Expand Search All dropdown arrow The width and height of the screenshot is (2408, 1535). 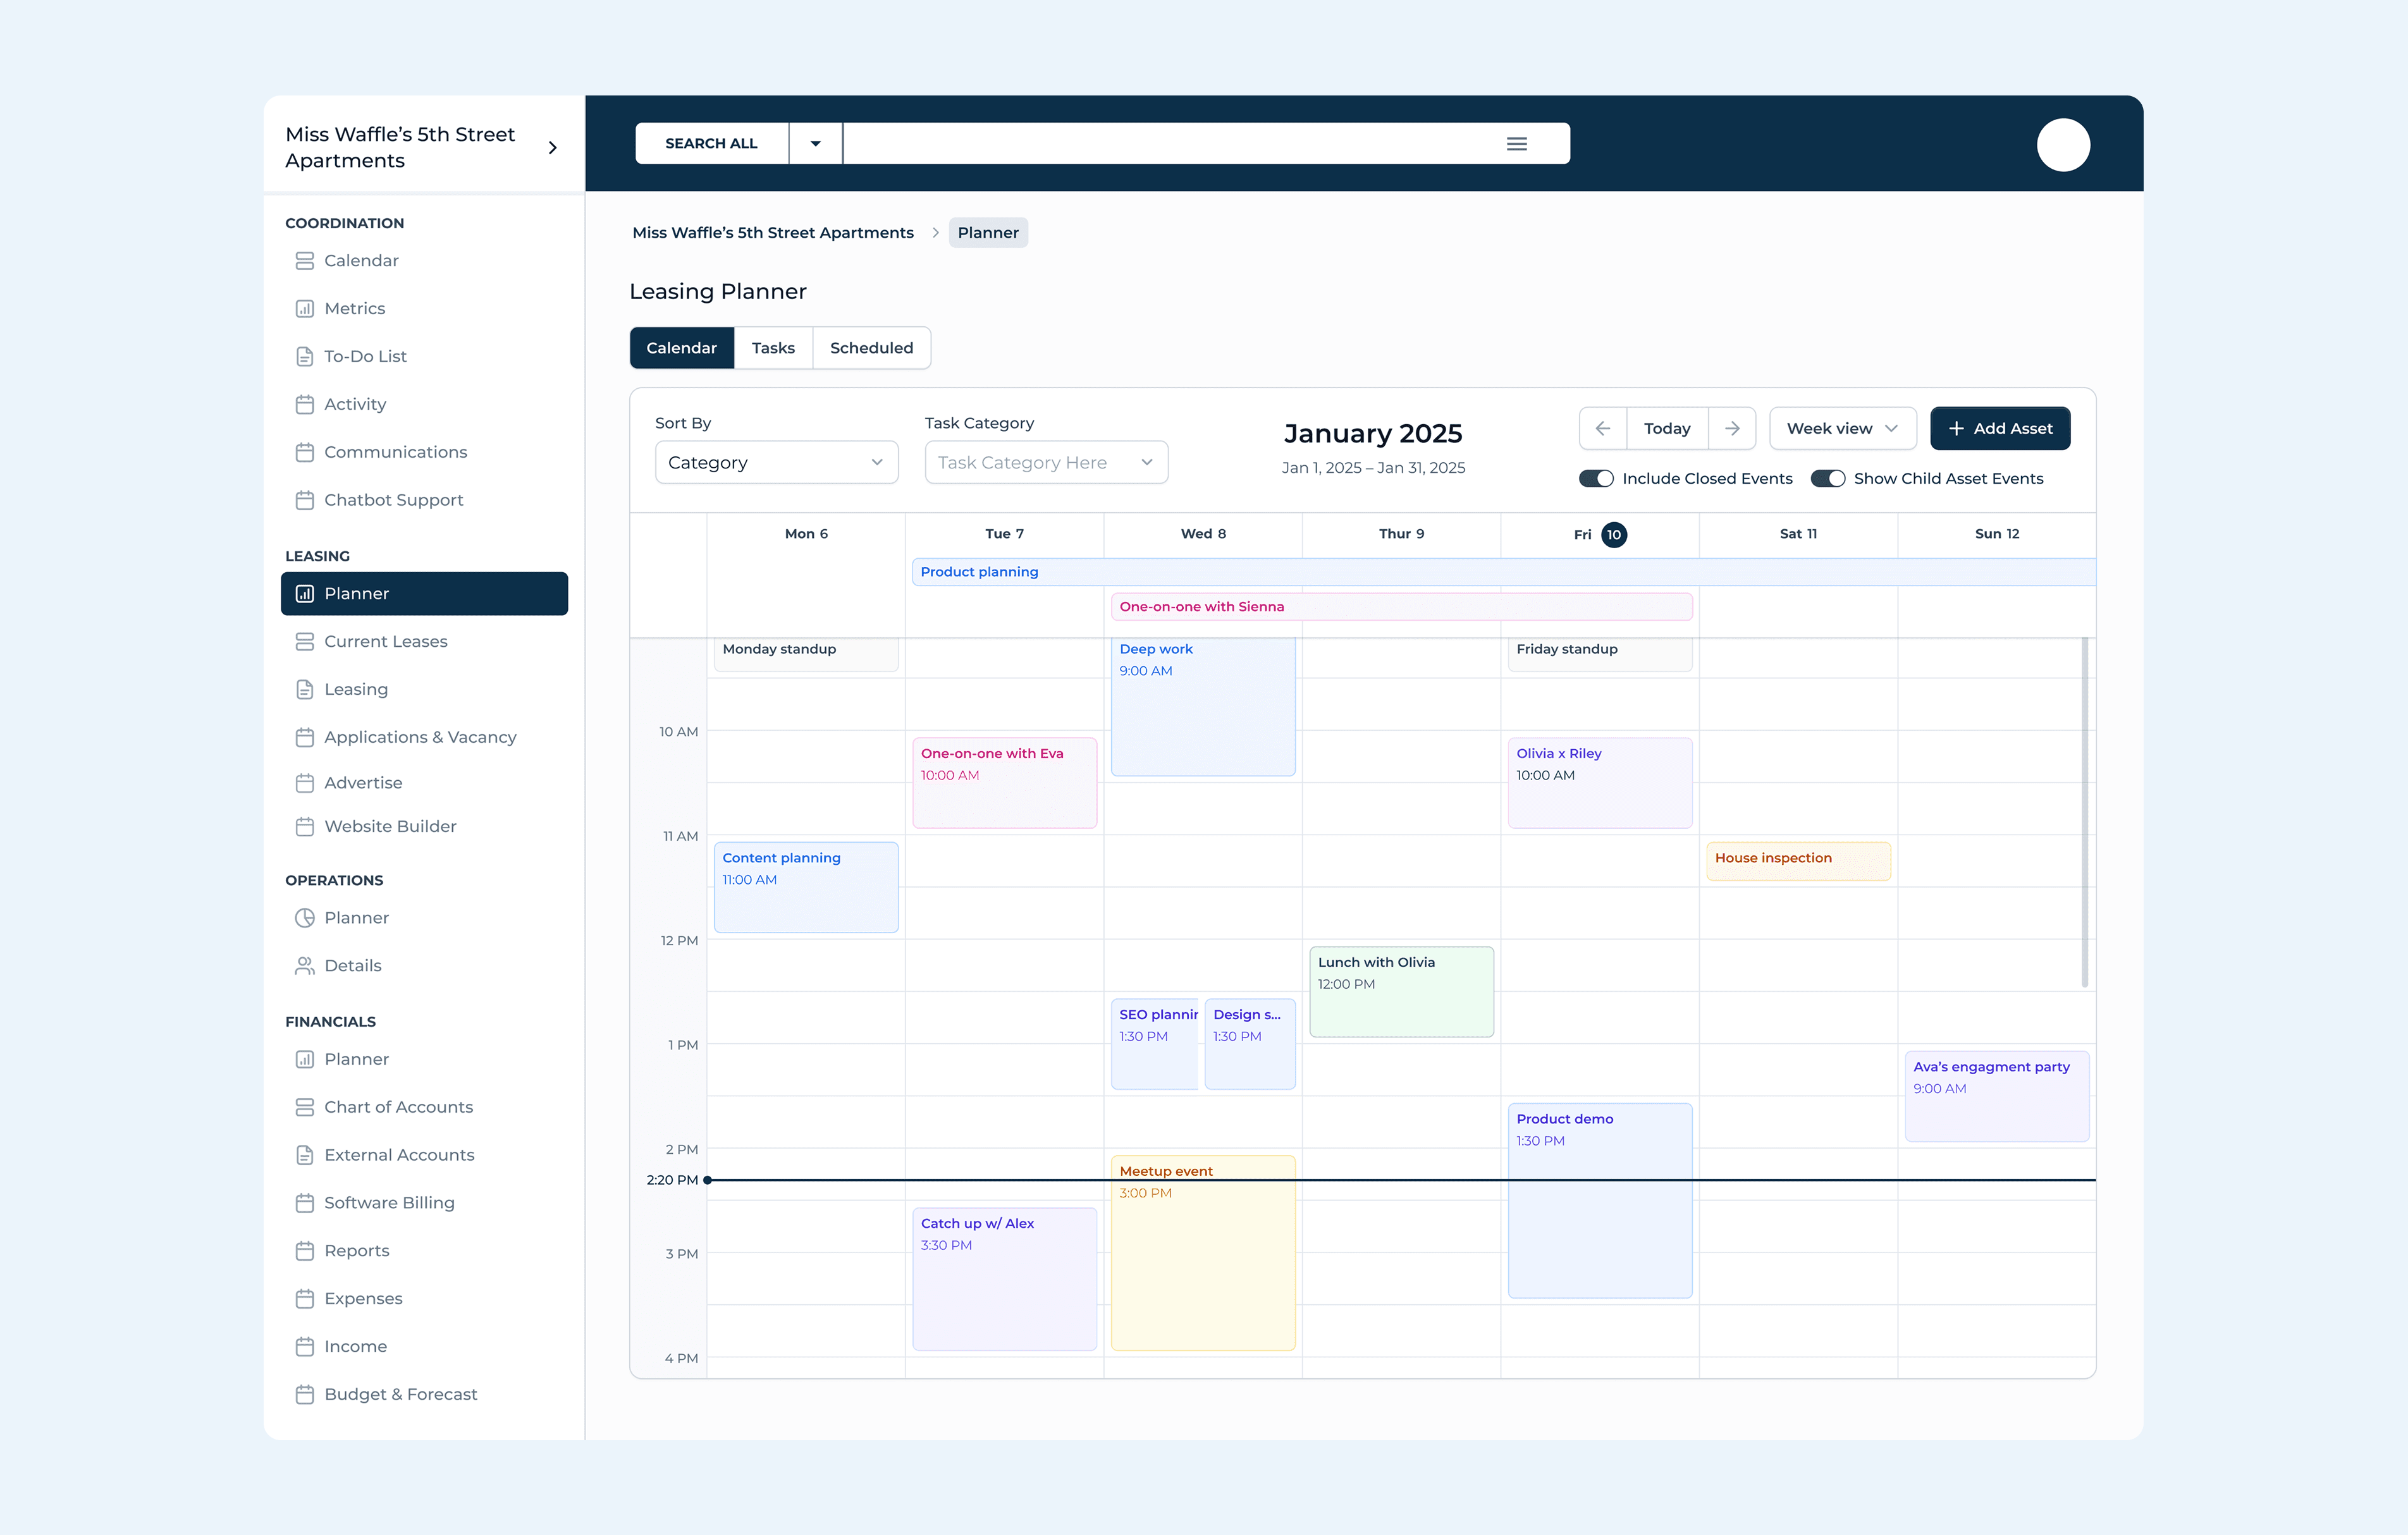815,144
